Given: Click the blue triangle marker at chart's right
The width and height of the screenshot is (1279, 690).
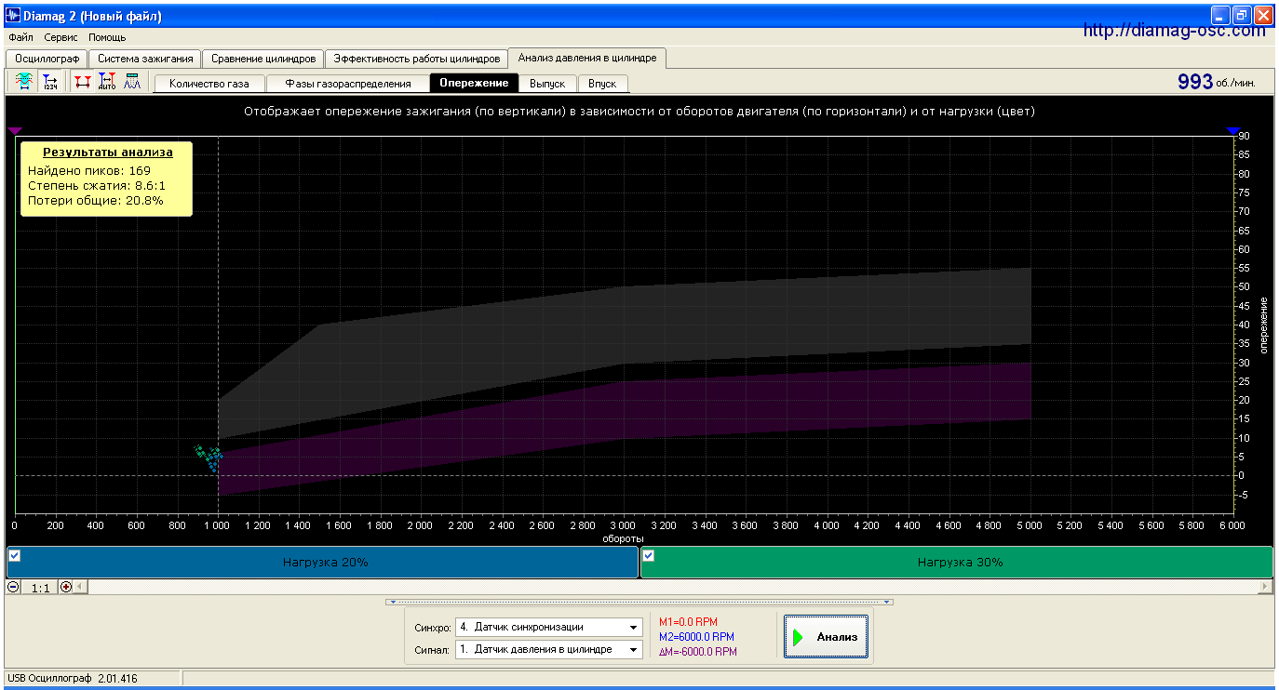Looking at the screenshot, I should [x=1233, y=131].
